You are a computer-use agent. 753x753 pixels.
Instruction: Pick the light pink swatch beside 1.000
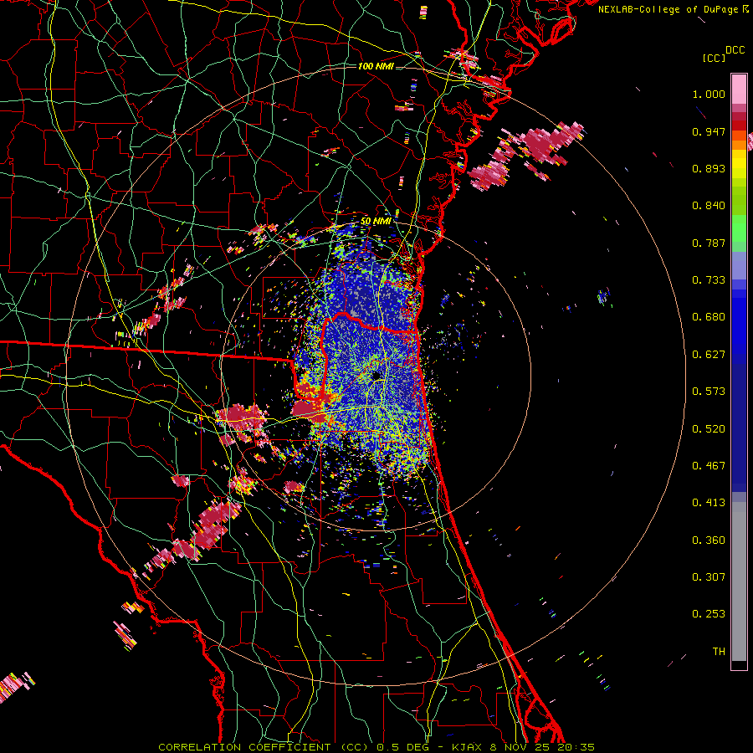739,90
